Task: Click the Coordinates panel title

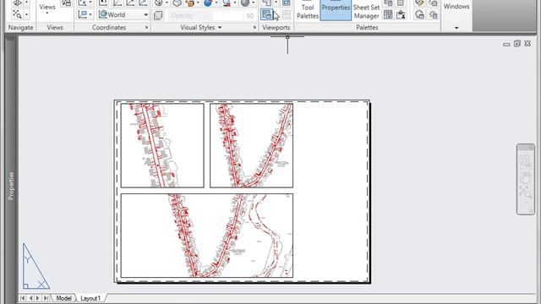Action: pyautogui.click(x=109, y=27)
